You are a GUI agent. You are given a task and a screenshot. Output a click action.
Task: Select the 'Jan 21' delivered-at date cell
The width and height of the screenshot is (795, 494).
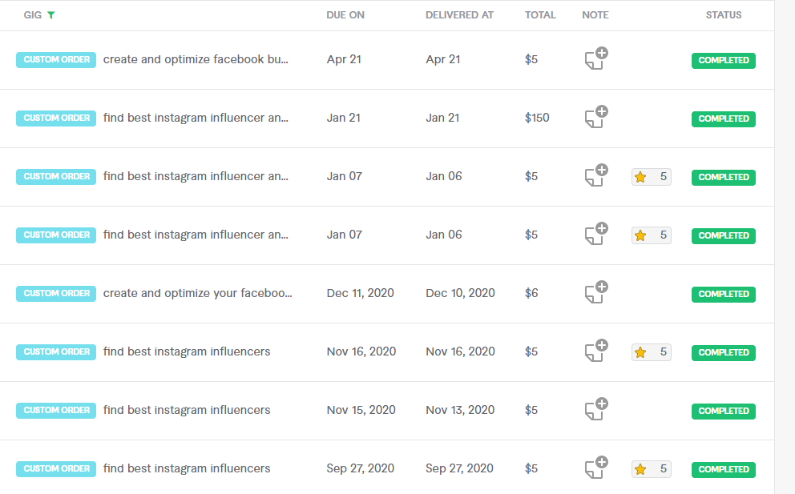coord(442,118)
